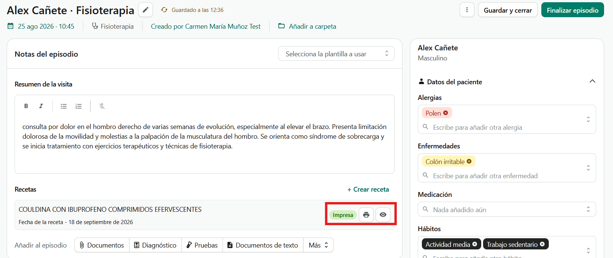Select the Diagnóstico option

click(x=155, y=245)
